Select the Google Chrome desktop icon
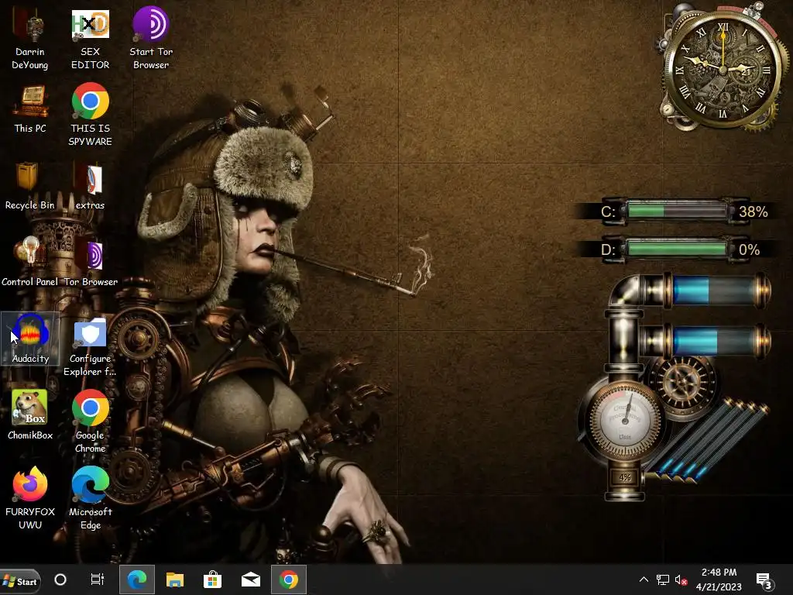 click(90, 421)
